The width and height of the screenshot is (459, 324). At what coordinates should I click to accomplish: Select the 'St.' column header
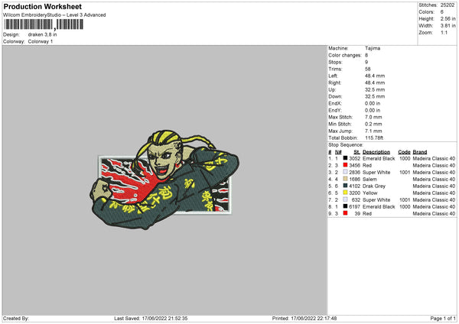[356, 152]
